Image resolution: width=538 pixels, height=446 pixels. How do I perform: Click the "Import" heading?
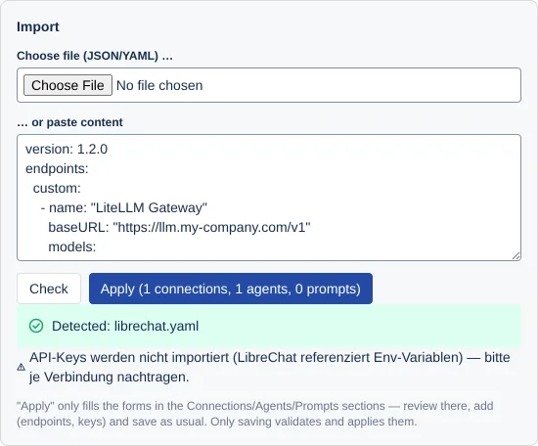(38, 26)
